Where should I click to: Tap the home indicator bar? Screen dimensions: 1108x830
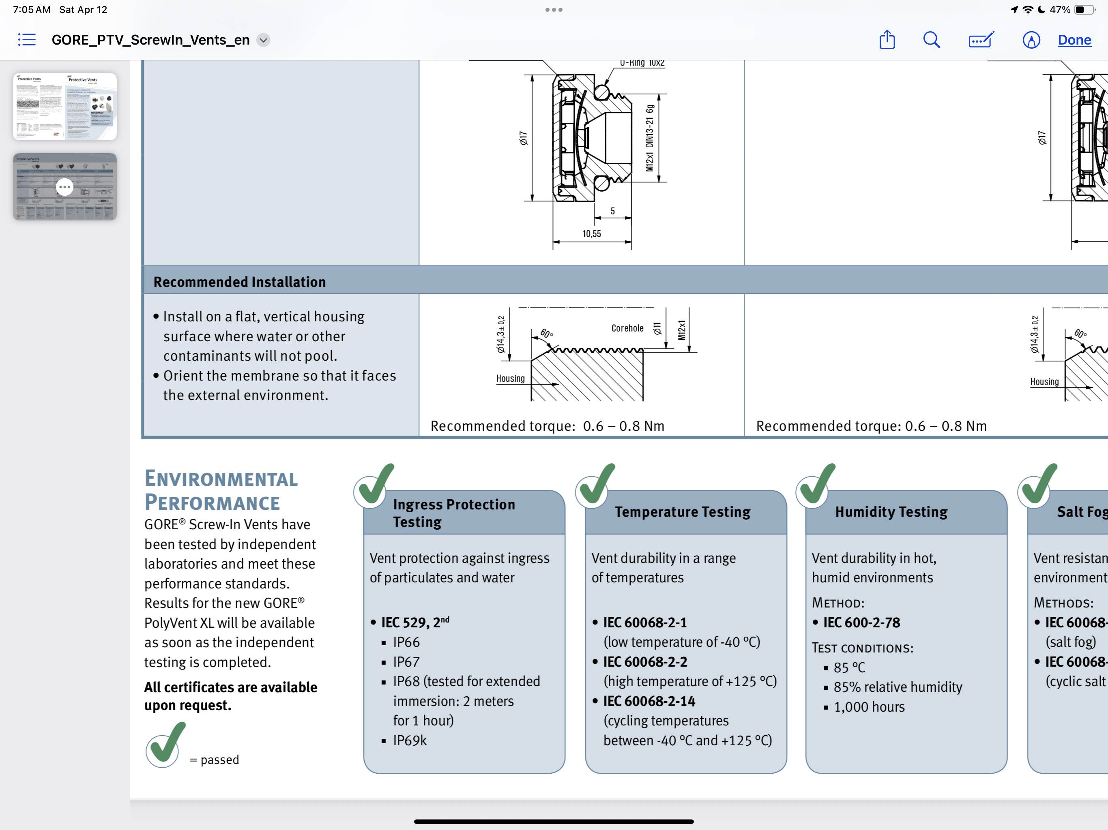(x=554, y=821)
